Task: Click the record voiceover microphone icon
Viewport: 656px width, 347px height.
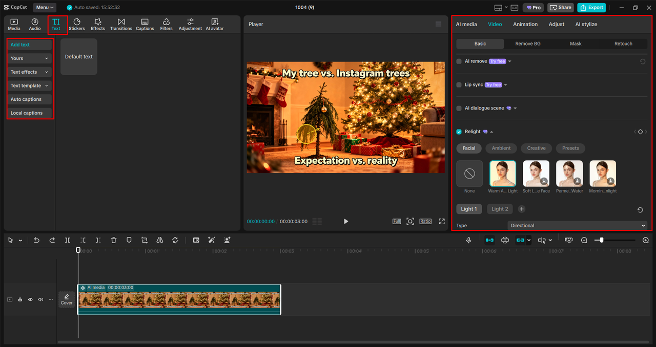Action: (x=468, y=240)
